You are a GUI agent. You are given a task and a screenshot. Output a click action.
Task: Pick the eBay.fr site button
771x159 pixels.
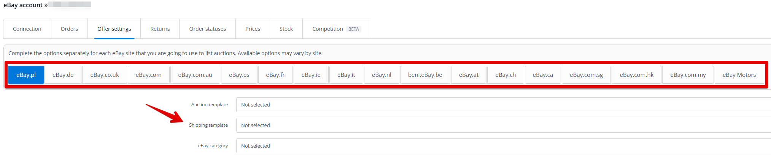(275, 75)
